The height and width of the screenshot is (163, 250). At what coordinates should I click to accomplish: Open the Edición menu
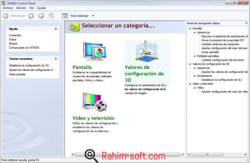21,8
